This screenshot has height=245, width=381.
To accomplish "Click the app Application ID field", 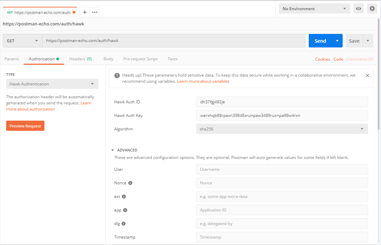I will click(282, 210).
